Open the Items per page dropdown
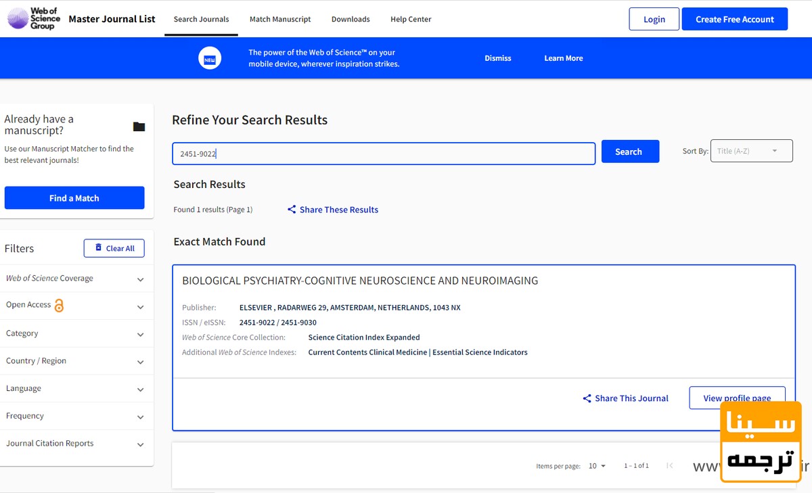 (597, 466)
